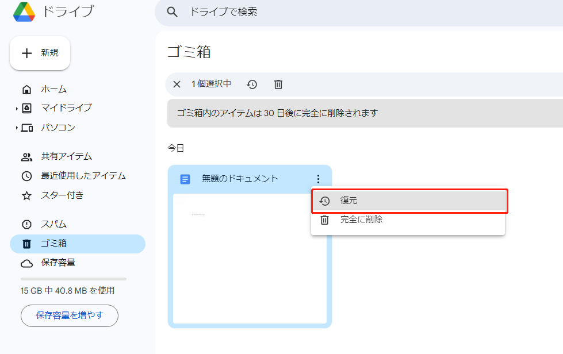Image resolution: width=563 pixels, height=354 pixels.
Task: Click the trash icon in selection toolbar
Action: 278,84
